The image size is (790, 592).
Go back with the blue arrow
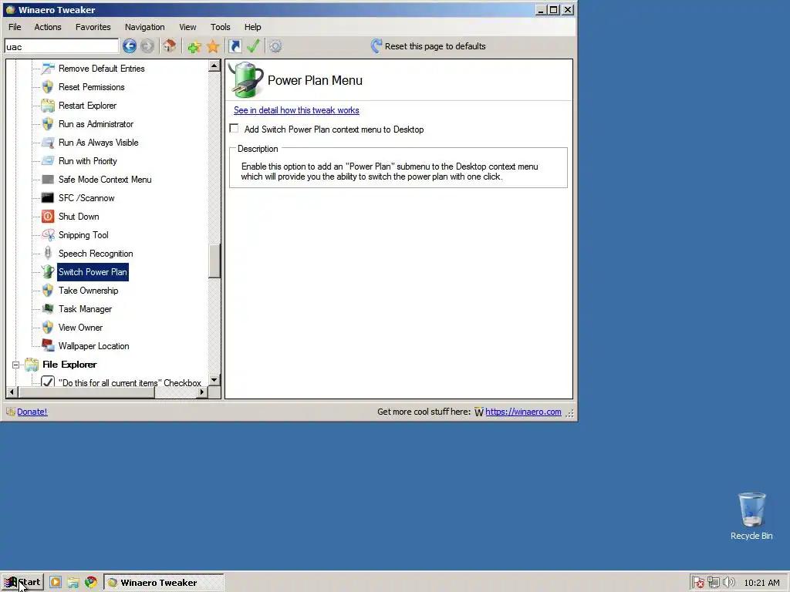click(x=130, y=46)
